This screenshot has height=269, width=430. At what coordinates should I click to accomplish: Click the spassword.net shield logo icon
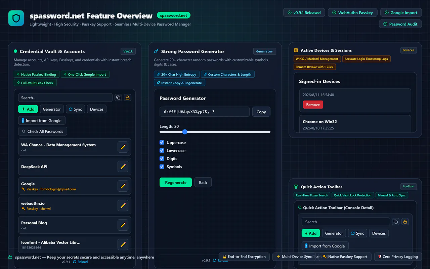[16, 18]
